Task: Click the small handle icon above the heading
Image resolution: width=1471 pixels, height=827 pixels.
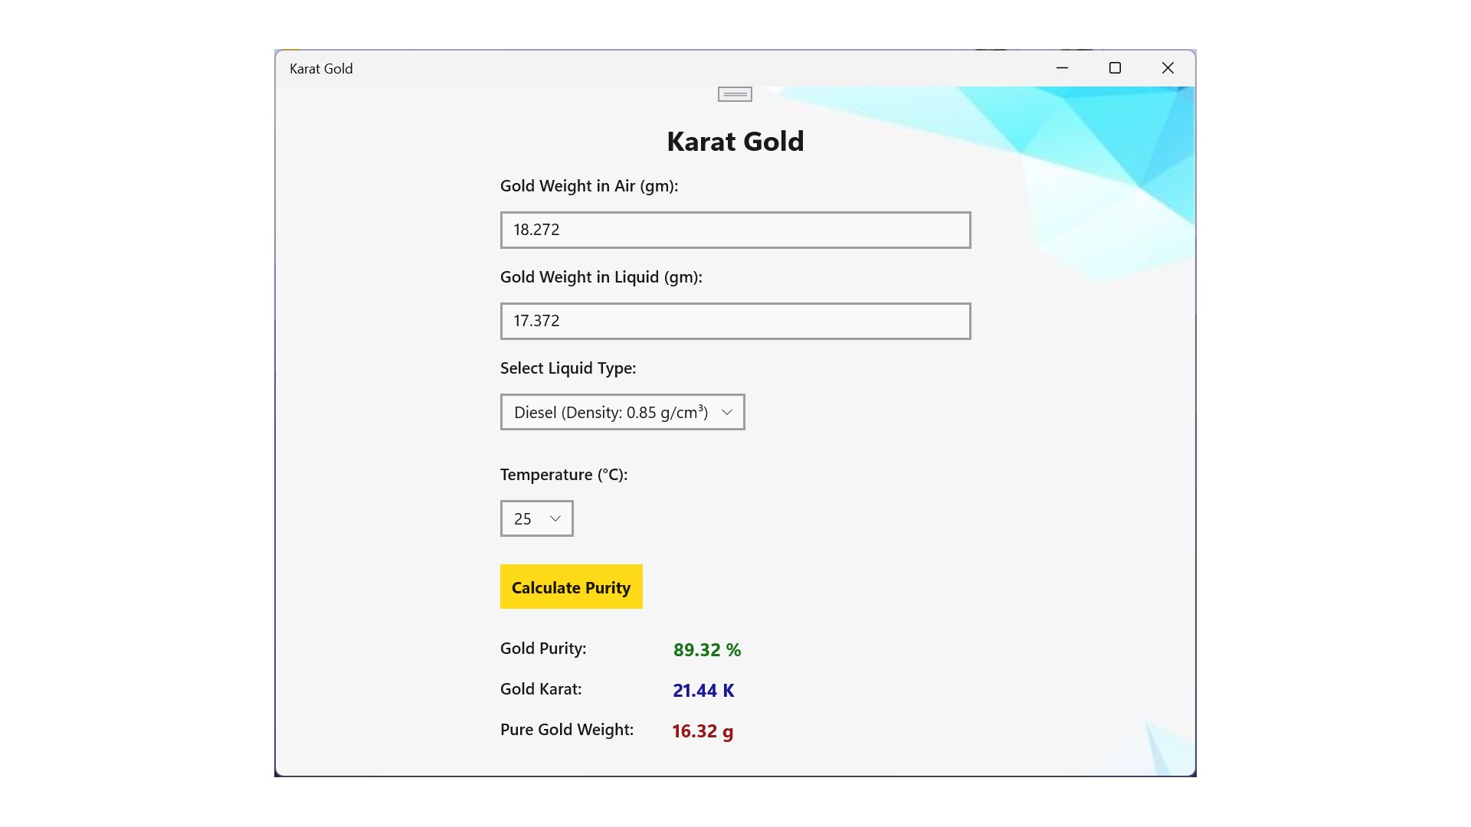Action: click(x=735, y=94)
